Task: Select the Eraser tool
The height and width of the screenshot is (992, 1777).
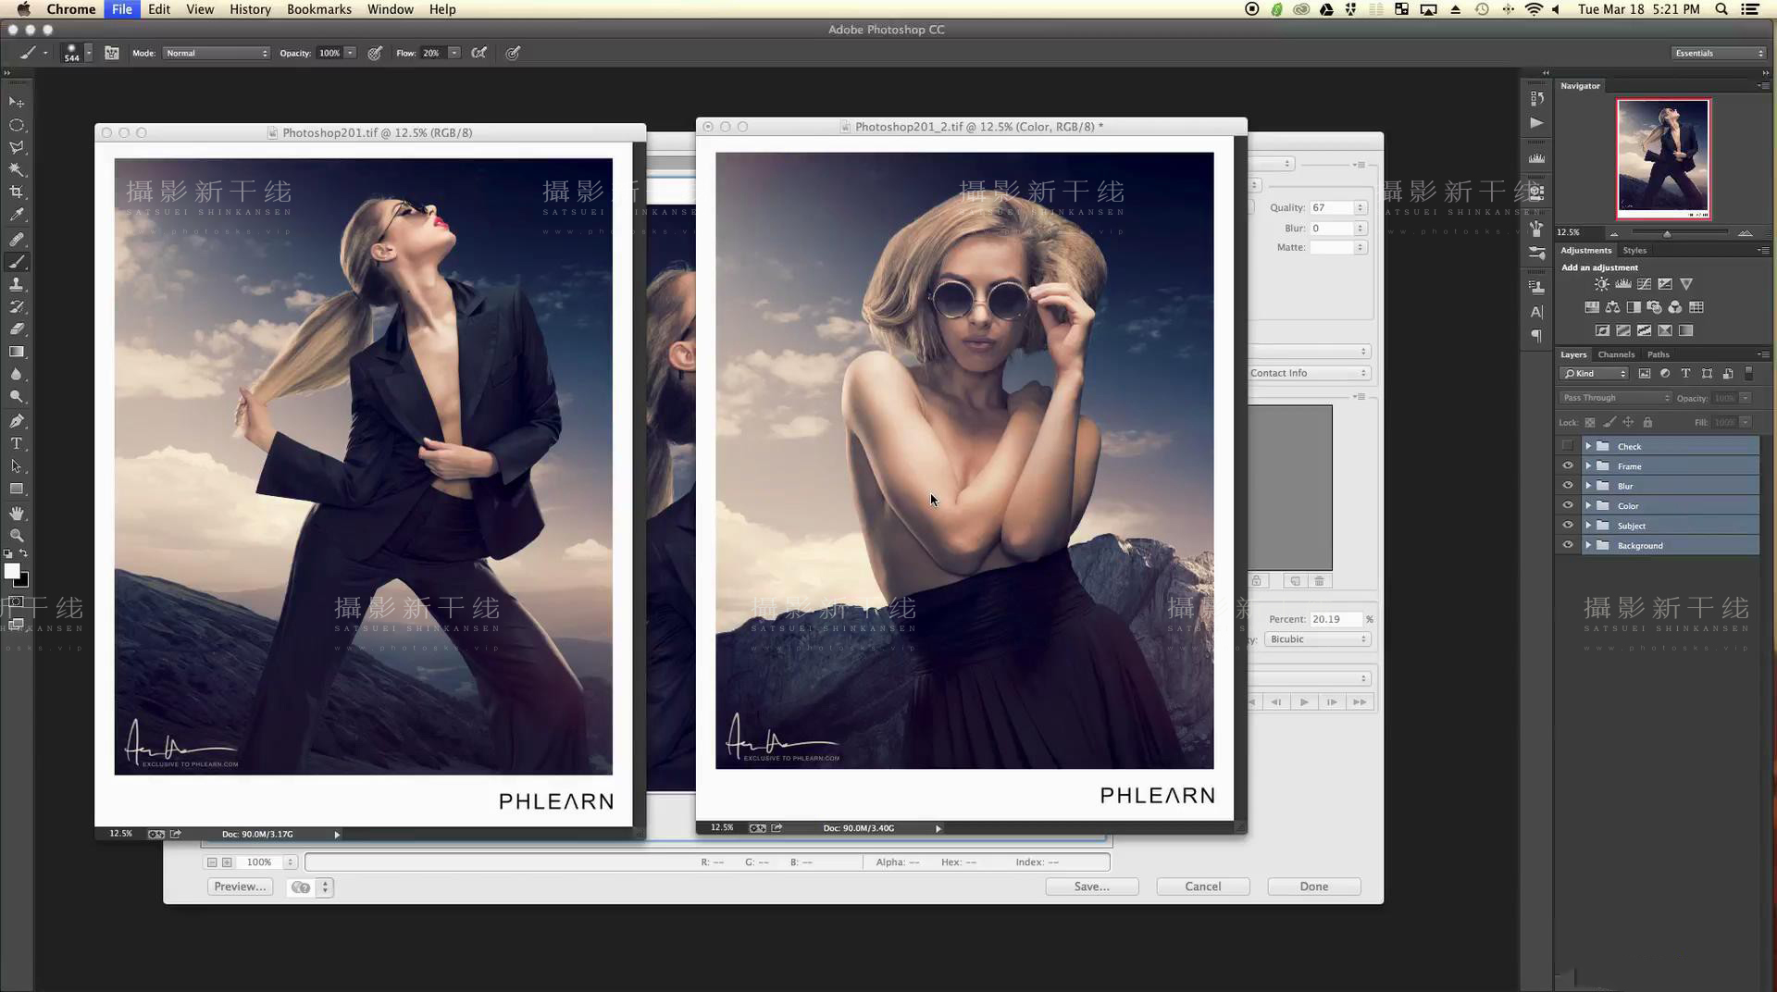Action: click(x=17, y=329)
